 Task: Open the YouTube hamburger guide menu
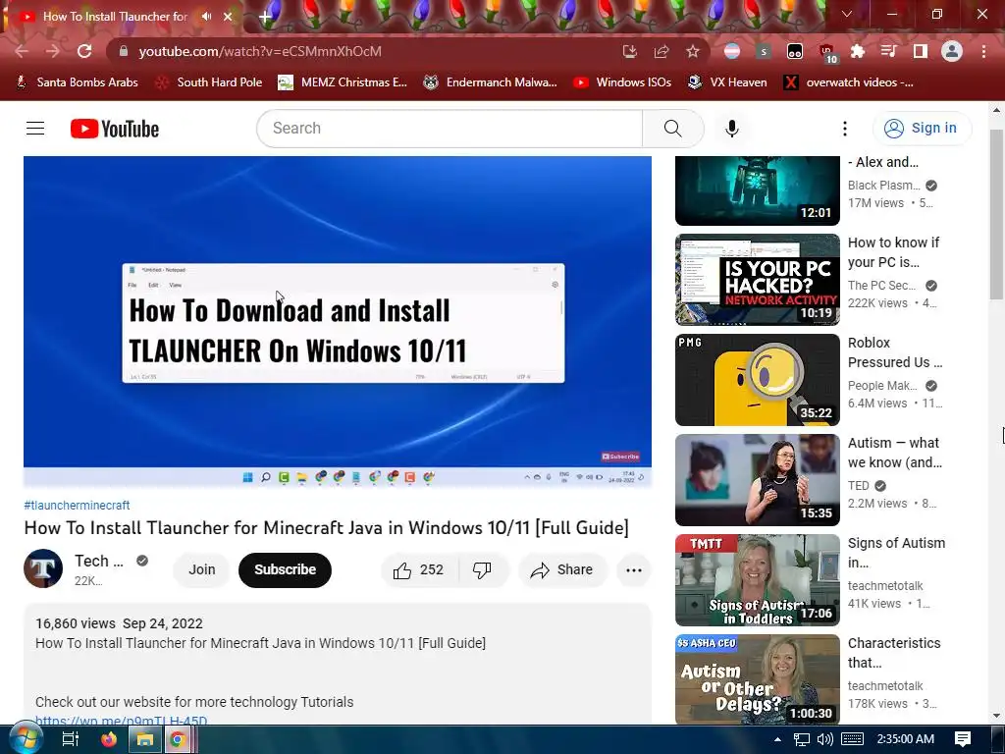pyautogui.click(x=35, y=129)
